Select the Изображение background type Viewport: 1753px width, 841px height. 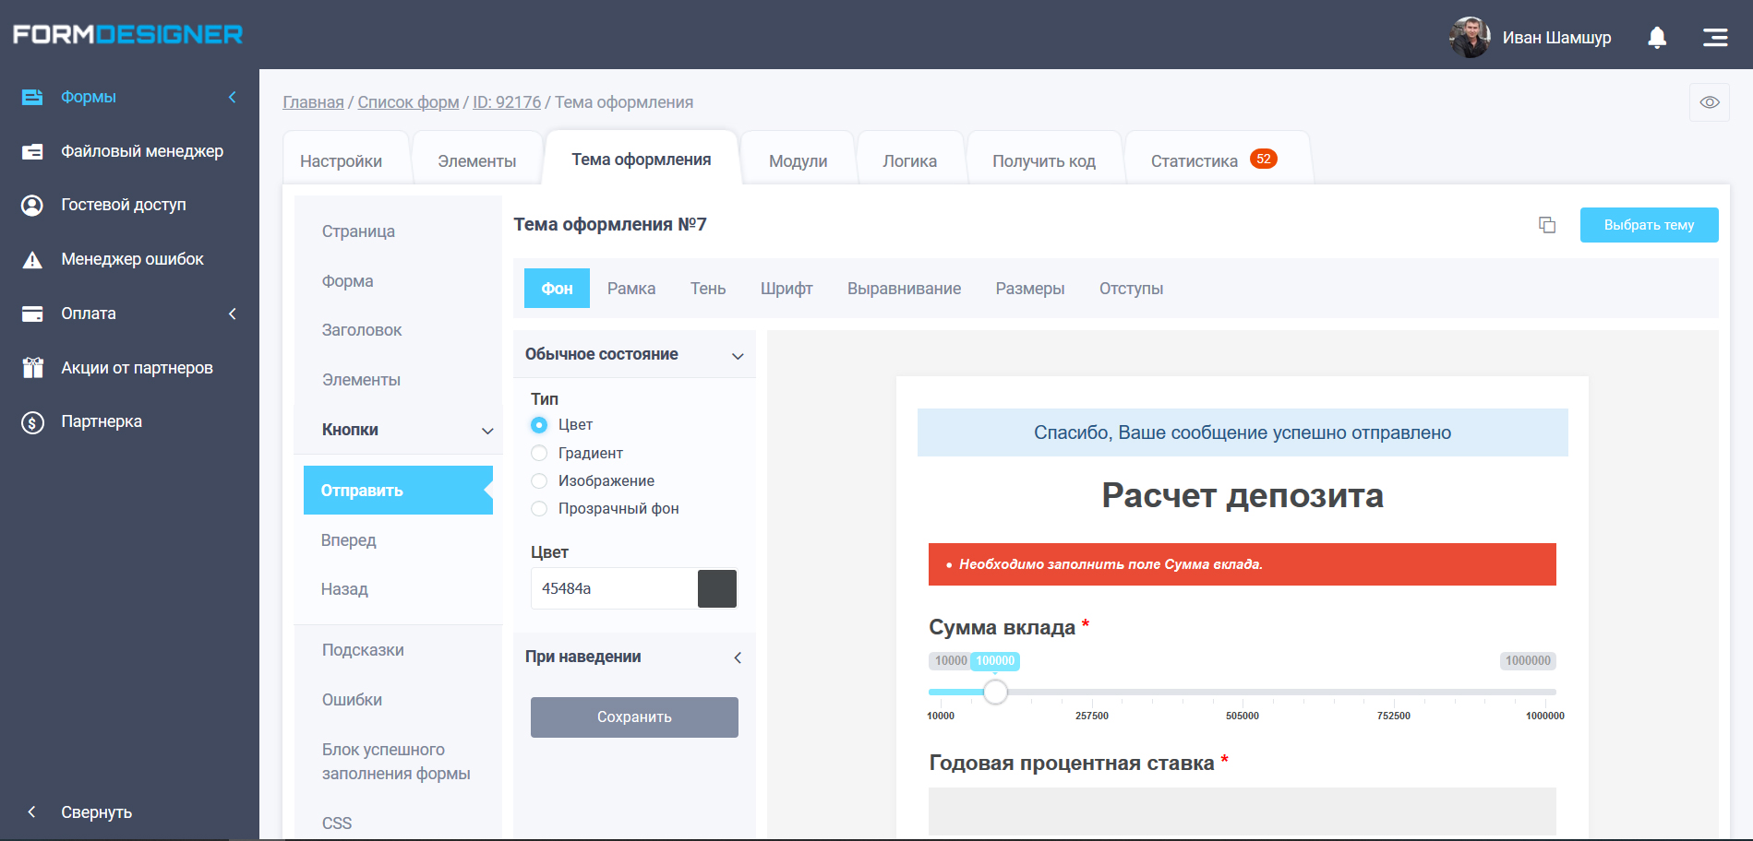point(539,480)
